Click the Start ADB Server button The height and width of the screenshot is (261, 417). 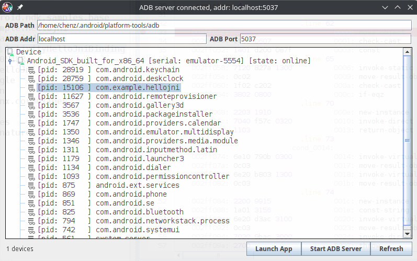[335, 249]
